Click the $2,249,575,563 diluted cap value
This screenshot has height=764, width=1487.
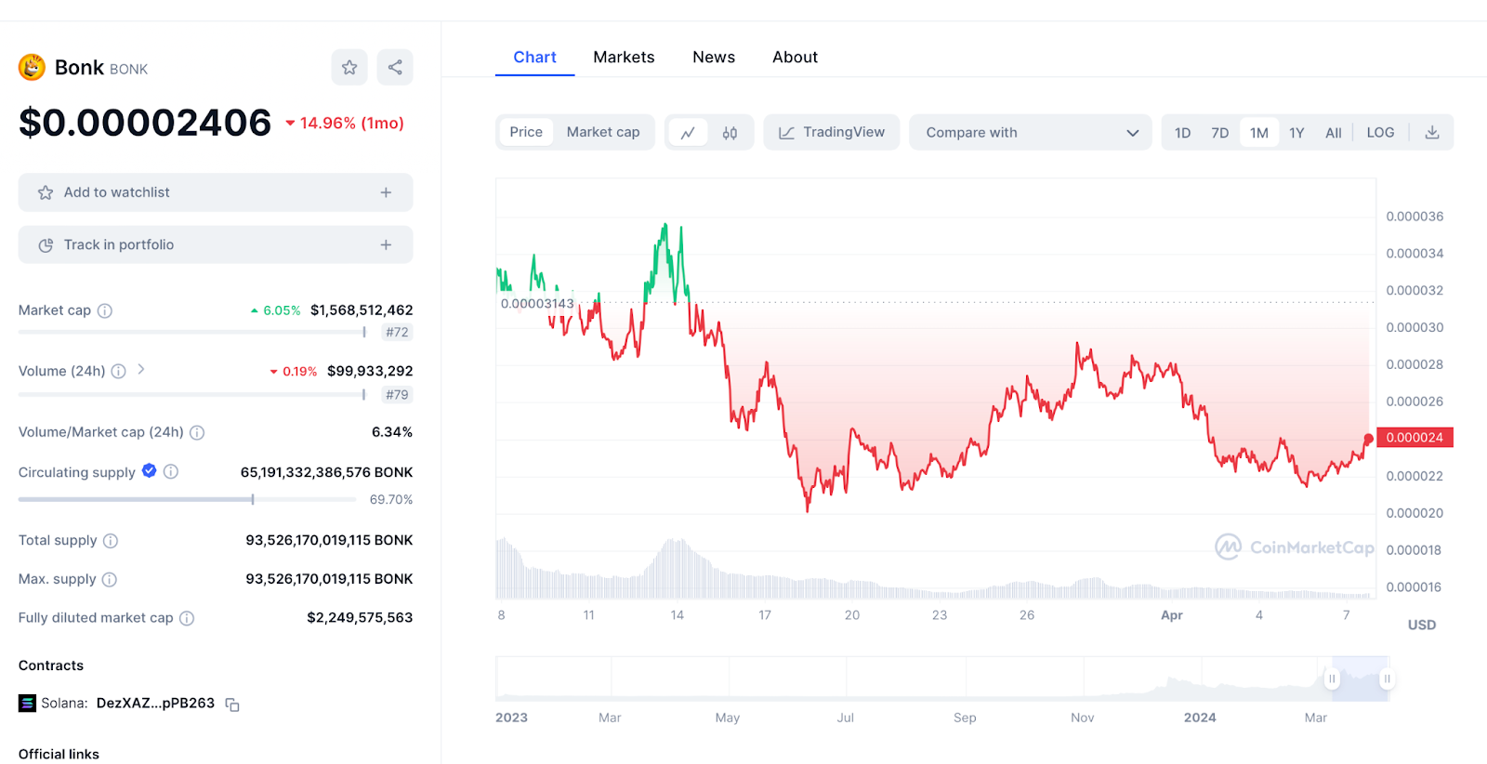360,618
